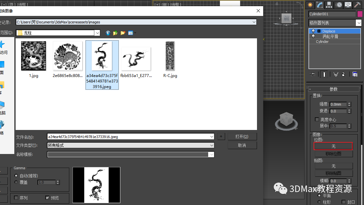
Task: Click the Create New Folder icon
Action: 123,33
